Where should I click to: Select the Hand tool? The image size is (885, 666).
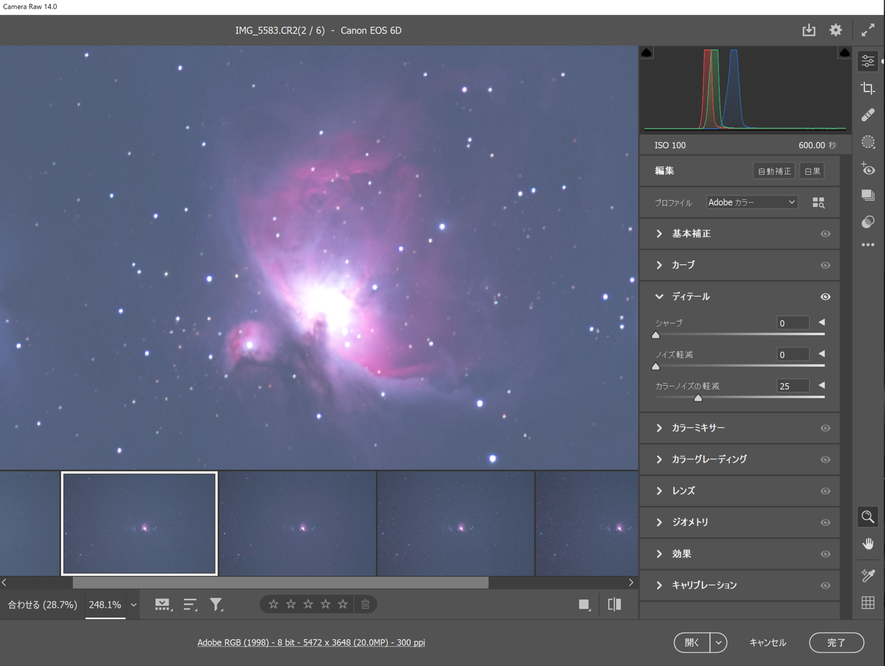[x=868, y=544]
